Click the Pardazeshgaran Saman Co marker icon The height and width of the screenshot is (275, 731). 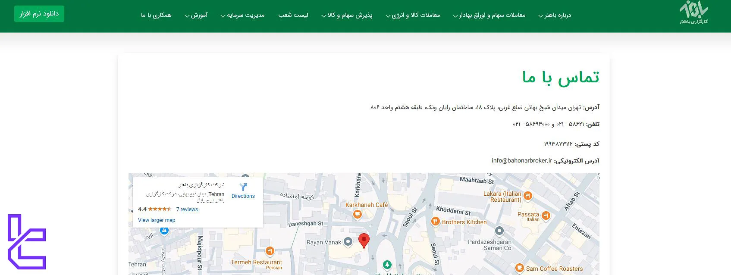click(x=499, y=231)
